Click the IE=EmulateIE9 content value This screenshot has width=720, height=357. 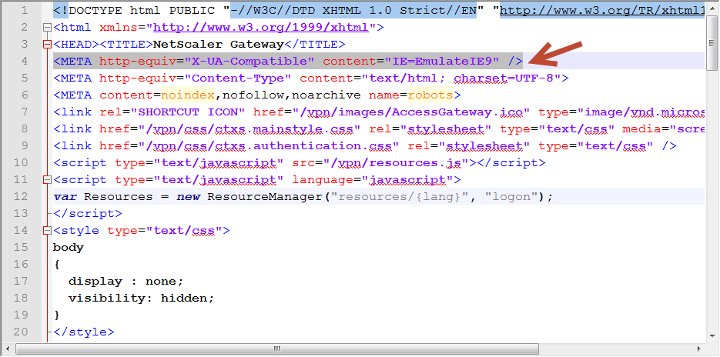456,62
